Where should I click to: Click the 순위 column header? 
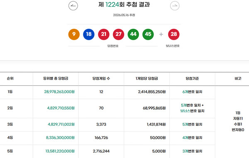click(10, 78)
